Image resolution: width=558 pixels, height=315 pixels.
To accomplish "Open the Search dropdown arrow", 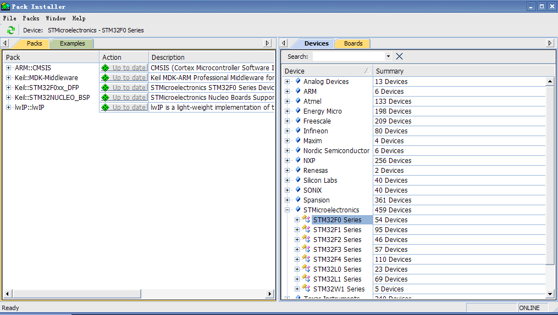I will point(388,56).
